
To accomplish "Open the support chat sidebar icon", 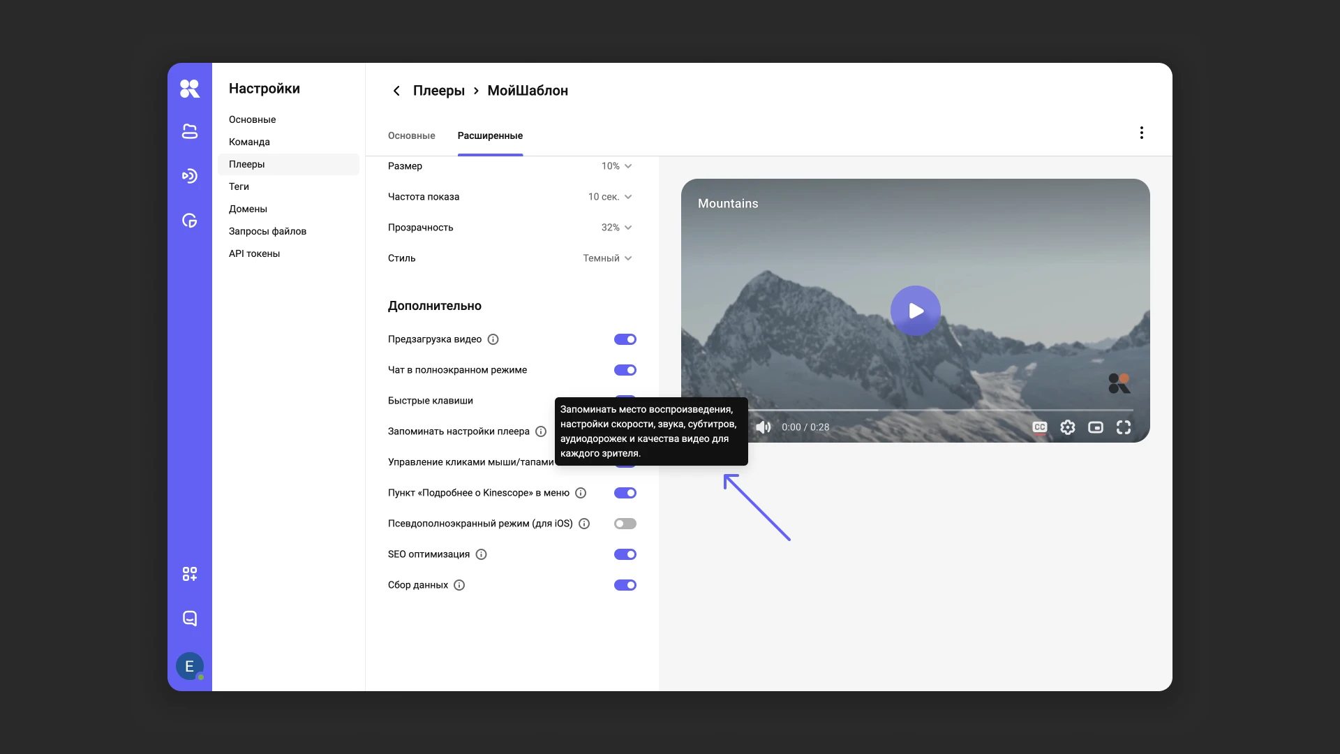I will (189, 619).
